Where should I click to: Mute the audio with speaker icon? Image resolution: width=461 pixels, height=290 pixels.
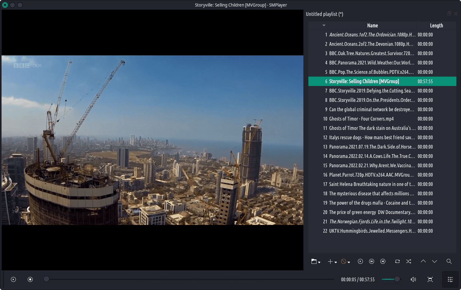[x=413, y=279]
